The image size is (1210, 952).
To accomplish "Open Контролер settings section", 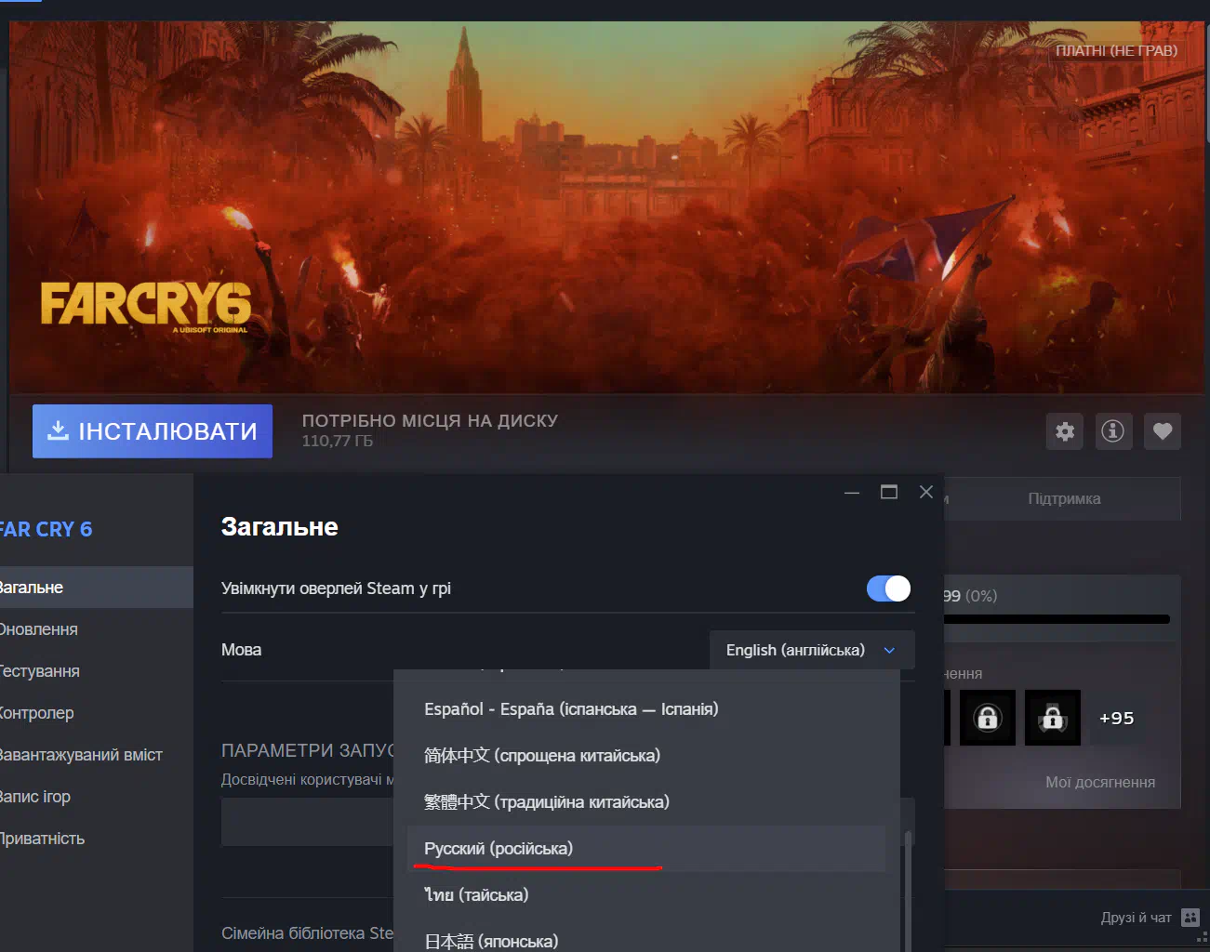I will coord(97,713).
